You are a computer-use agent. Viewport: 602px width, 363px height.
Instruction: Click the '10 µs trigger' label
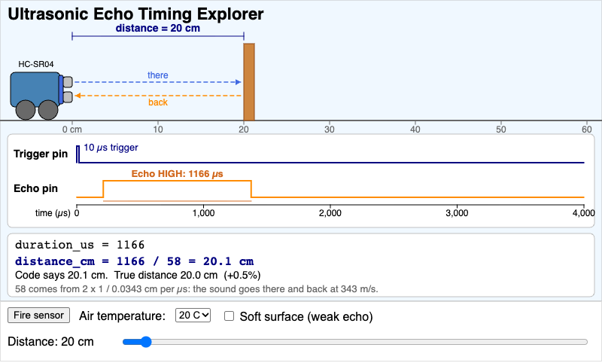coord(111,148)
